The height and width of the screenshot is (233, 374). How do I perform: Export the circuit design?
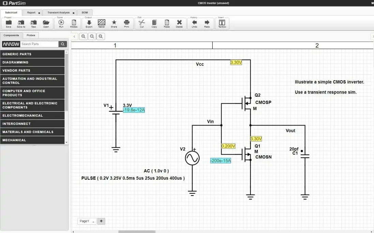(x=89, y=23)
